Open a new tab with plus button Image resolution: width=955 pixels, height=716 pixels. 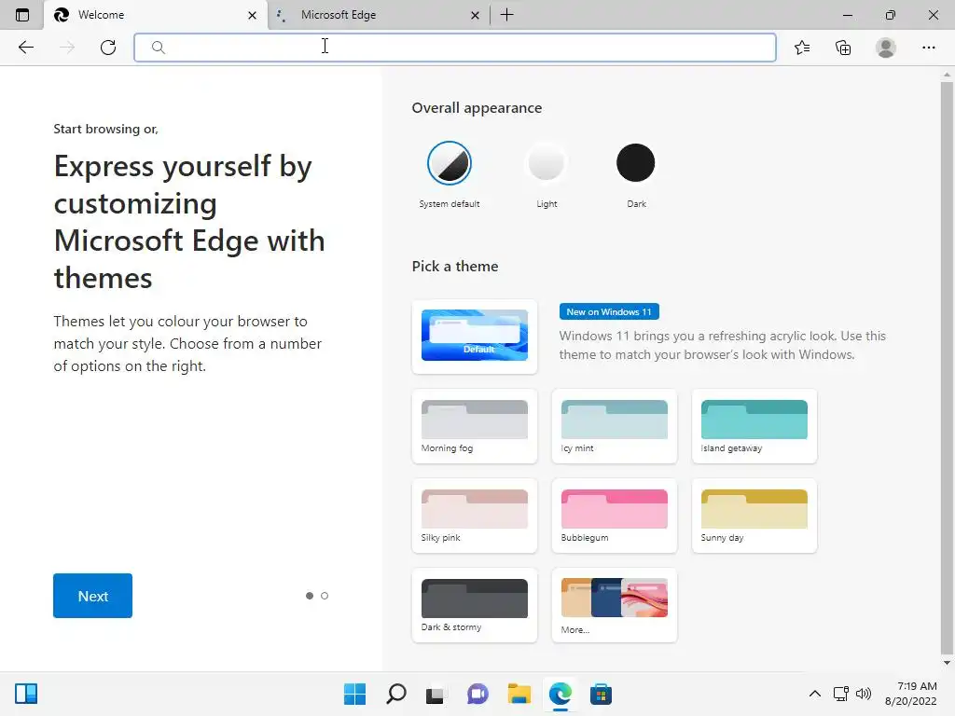pyautogui.click(x=506, y=15)
